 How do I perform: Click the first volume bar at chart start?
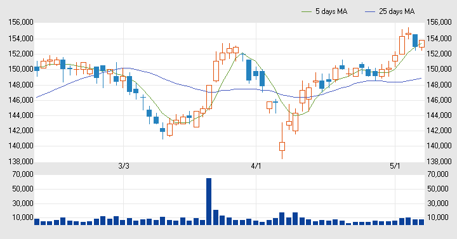(37, 222)
